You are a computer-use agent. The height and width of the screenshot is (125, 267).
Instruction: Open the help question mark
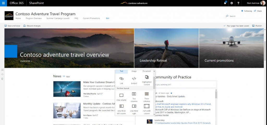point(238,3)
